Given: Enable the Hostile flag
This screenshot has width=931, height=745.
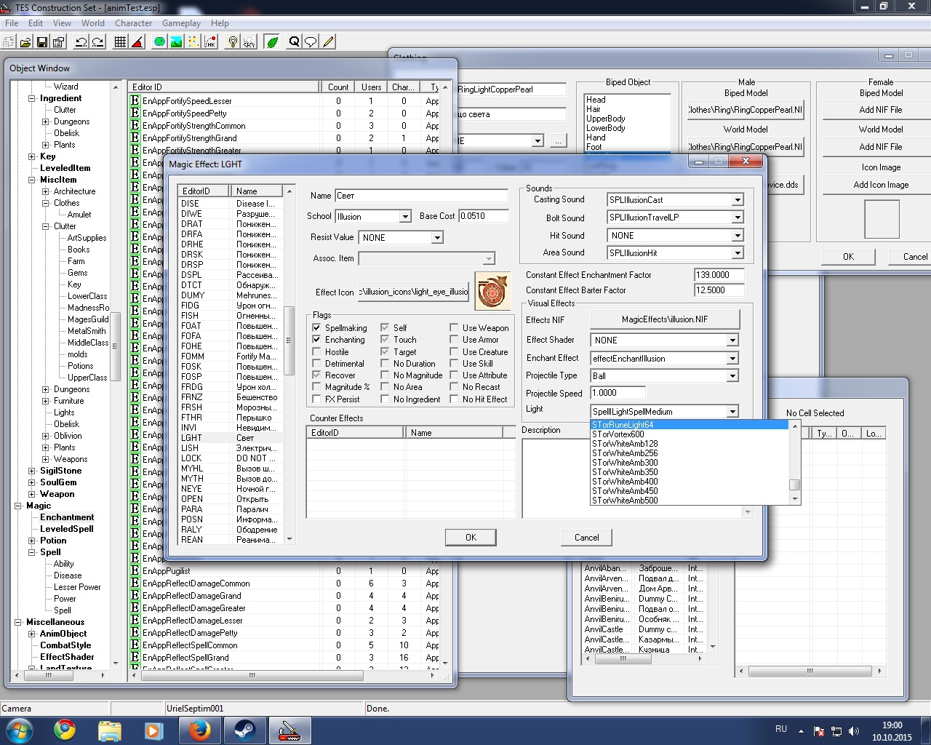Looking at the screenshot, I should click(x=317, y=352).
